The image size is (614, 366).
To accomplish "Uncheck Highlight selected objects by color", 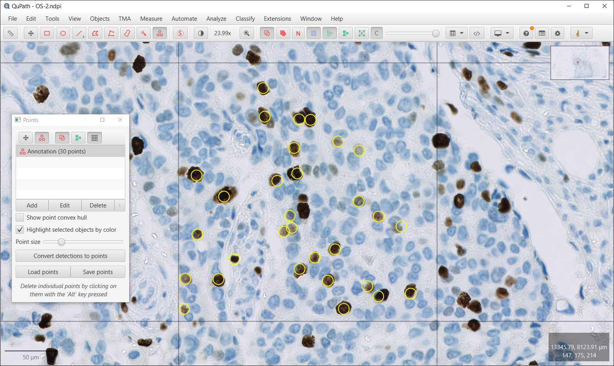I will click(20, 229).
